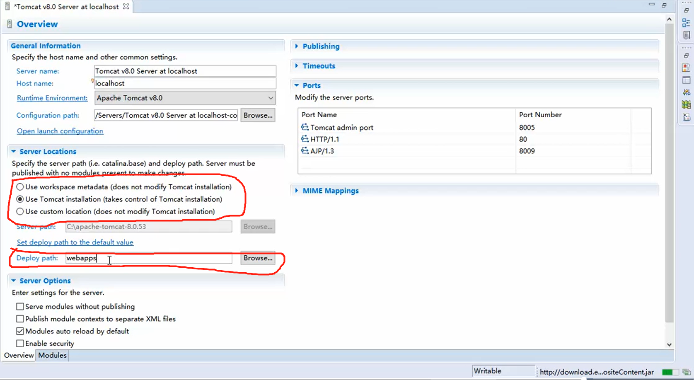Click Set deploy path to the default value
The height and width of the screenshot is (380, 694).
(75, 242)
